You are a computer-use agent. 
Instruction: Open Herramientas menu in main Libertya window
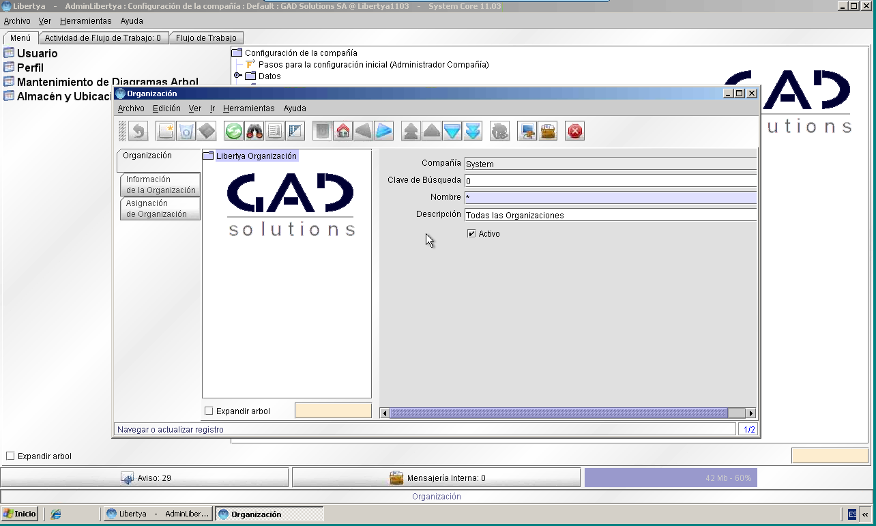pos(86,21)
